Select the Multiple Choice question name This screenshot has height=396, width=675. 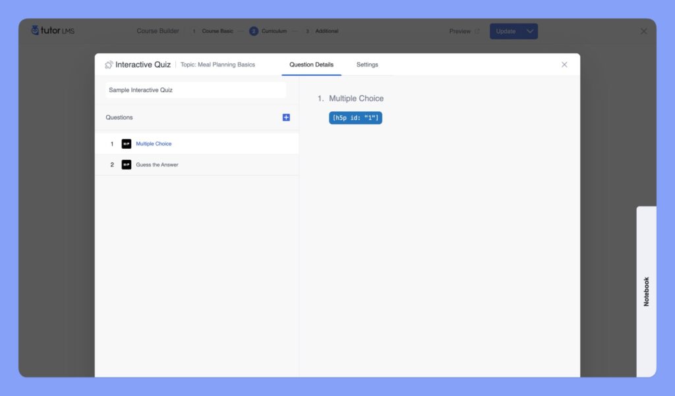coord(154,144)
